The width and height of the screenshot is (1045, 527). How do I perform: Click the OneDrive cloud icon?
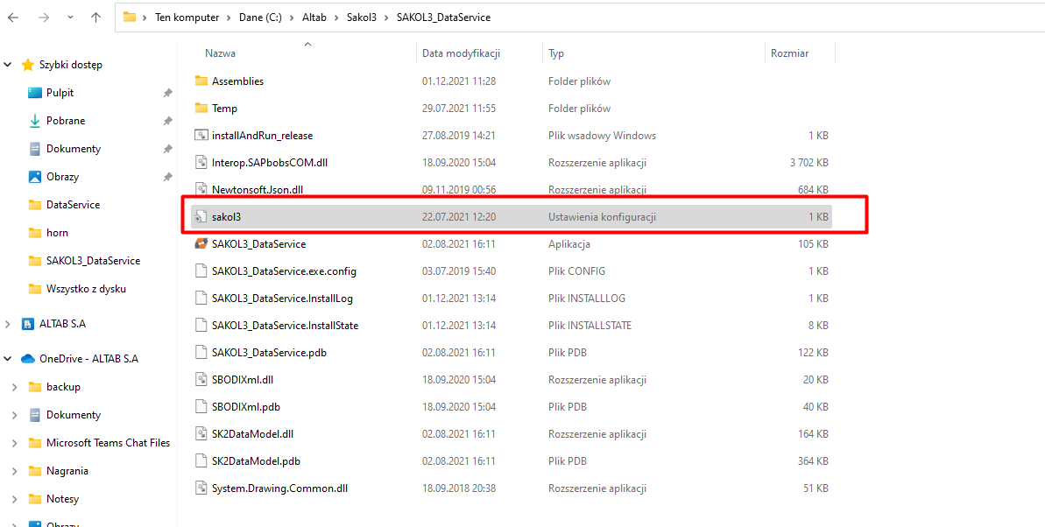click(x=28, y=358)
